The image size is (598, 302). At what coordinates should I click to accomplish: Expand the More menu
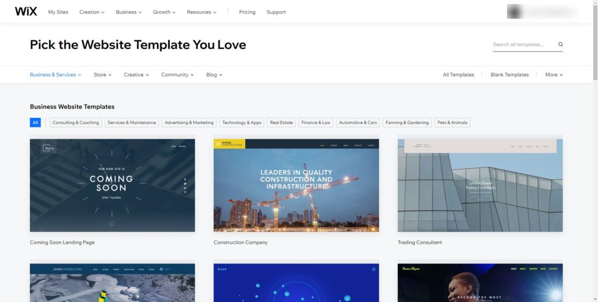click(x=554, y=75)
